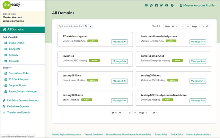220x138 pixels.
Task: Clear the domain search with X icon
Action: 90,26
